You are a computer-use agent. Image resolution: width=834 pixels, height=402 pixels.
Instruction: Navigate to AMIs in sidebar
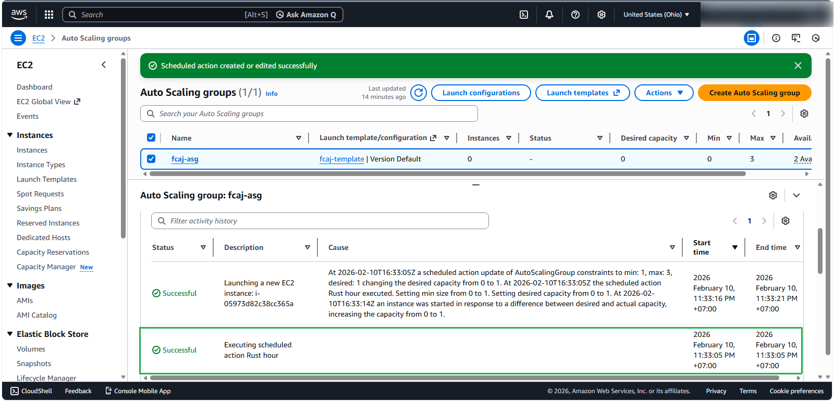pyautogui.click(x=24, y=300)
